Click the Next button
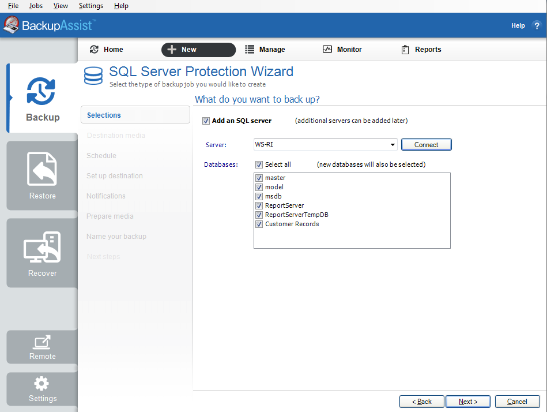This screenshot has width=547, height=412. coord(468,402)
